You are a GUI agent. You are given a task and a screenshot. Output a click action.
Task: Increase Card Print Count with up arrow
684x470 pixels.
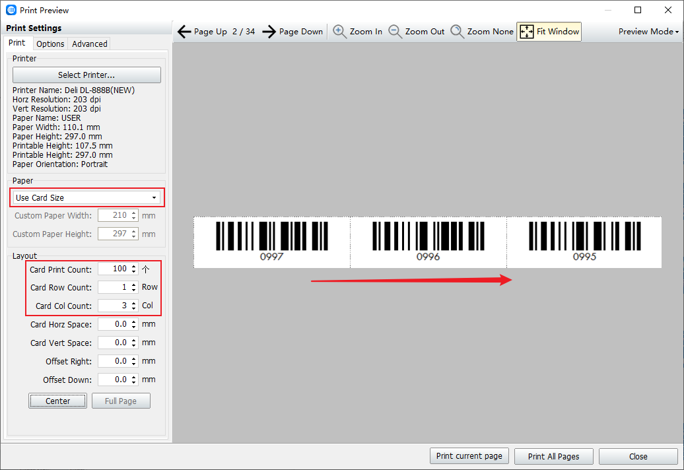[134, 266]
